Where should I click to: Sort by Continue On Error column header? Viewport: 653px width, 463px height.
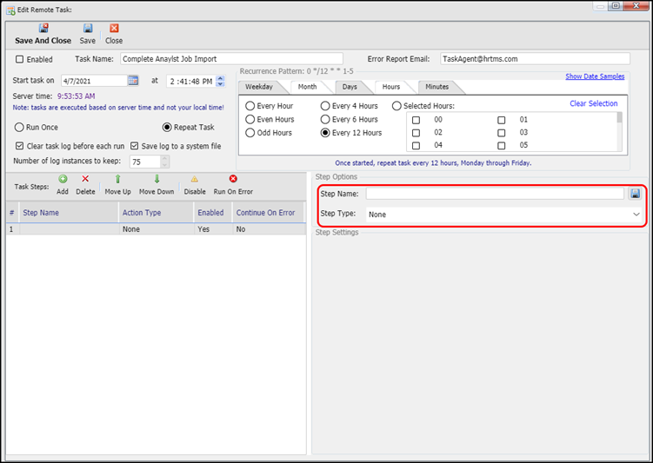[269, 213]
